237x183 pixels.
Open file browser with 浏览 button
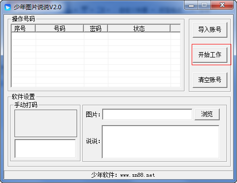[207, 114]
